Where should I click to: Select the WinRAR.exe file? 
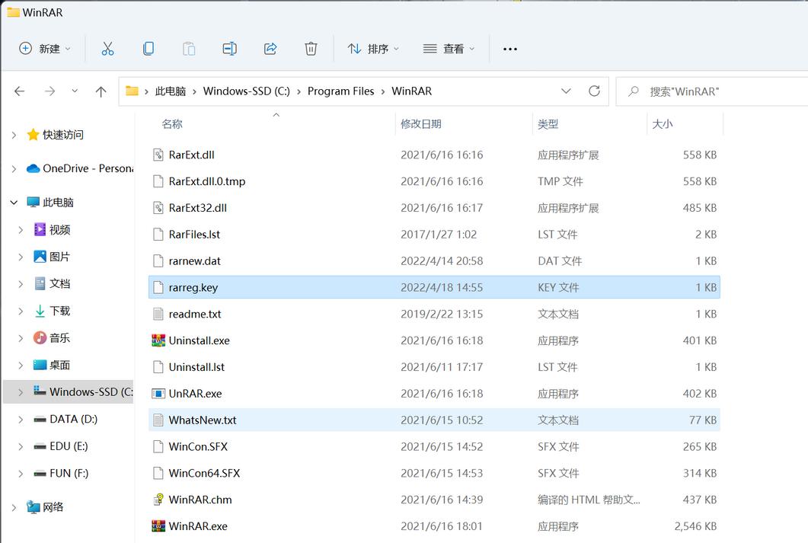(x=196, y=525)
